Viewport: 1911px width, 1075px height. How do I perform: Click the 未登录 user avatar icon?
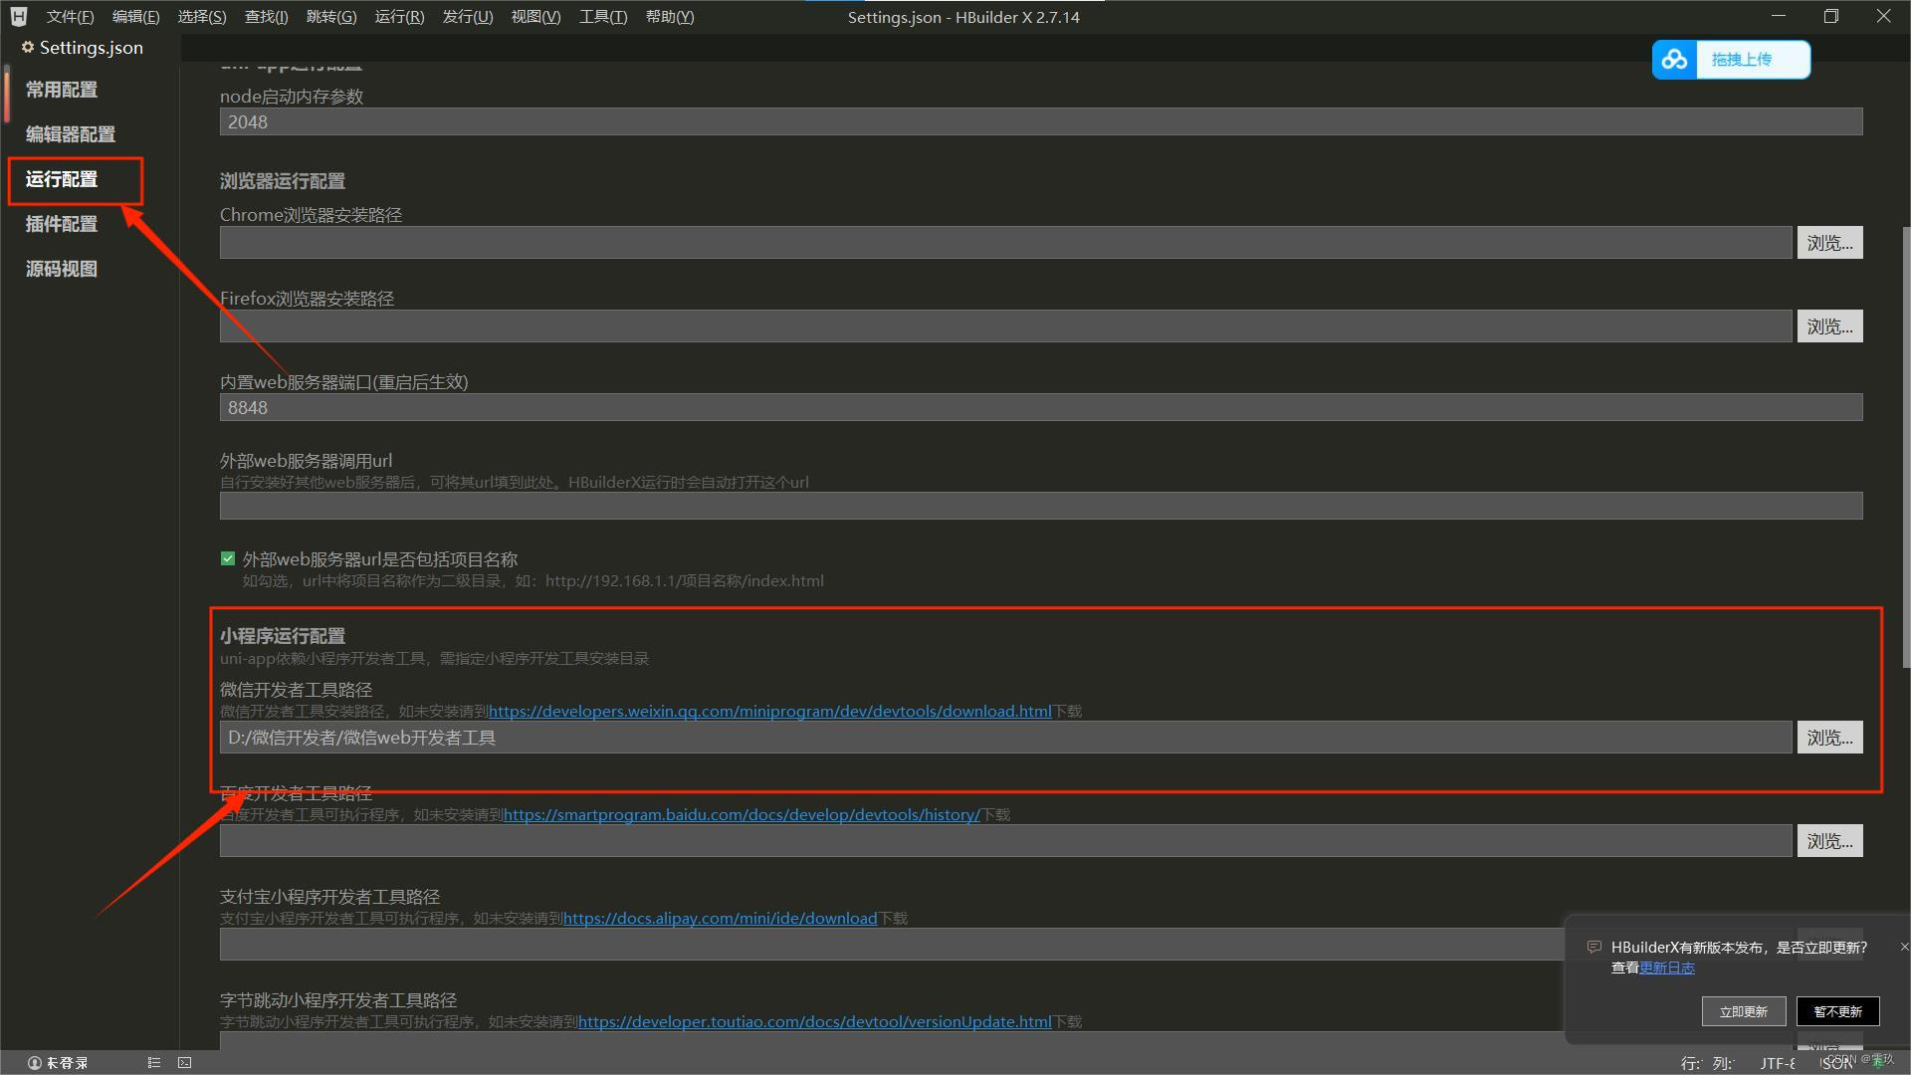[34, 1063]
